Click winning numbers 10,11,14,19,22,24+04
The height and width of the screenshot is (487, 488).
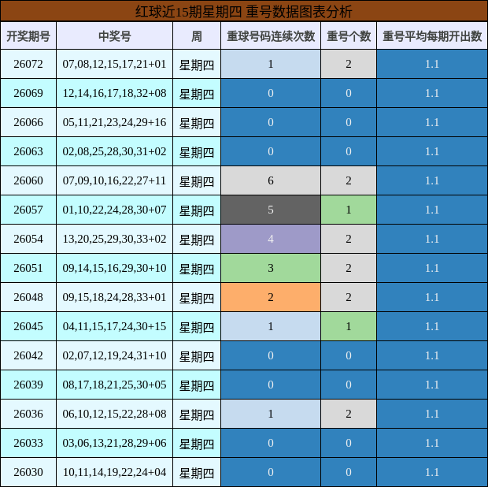115,472
